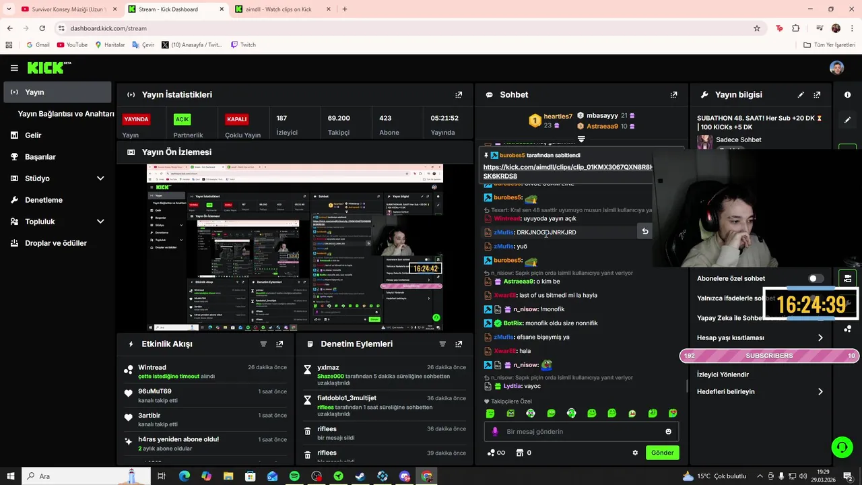Click İzleyici Yönlendir option
Screen dimensions: 862x485
(x=723, y=375)
